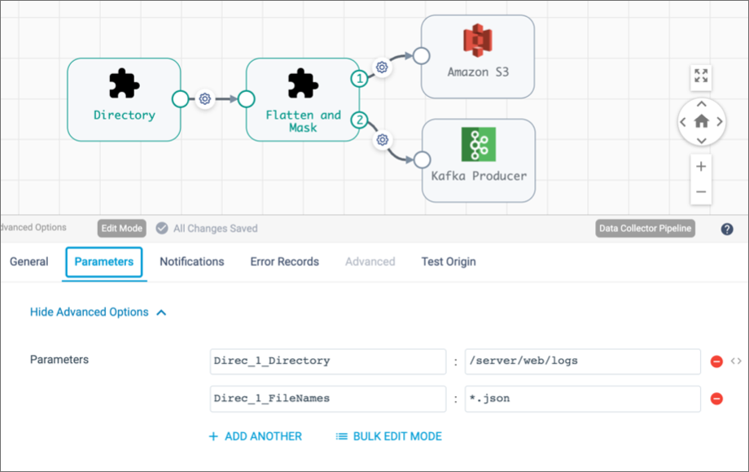Remove the Direc_1_FileNames parameter
The image size is (749, 472).
[x=716, y=398]
